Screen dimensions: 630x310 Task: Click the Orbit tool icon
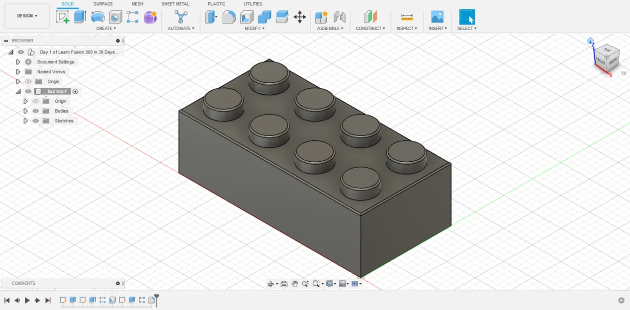[x=271, y=284]
